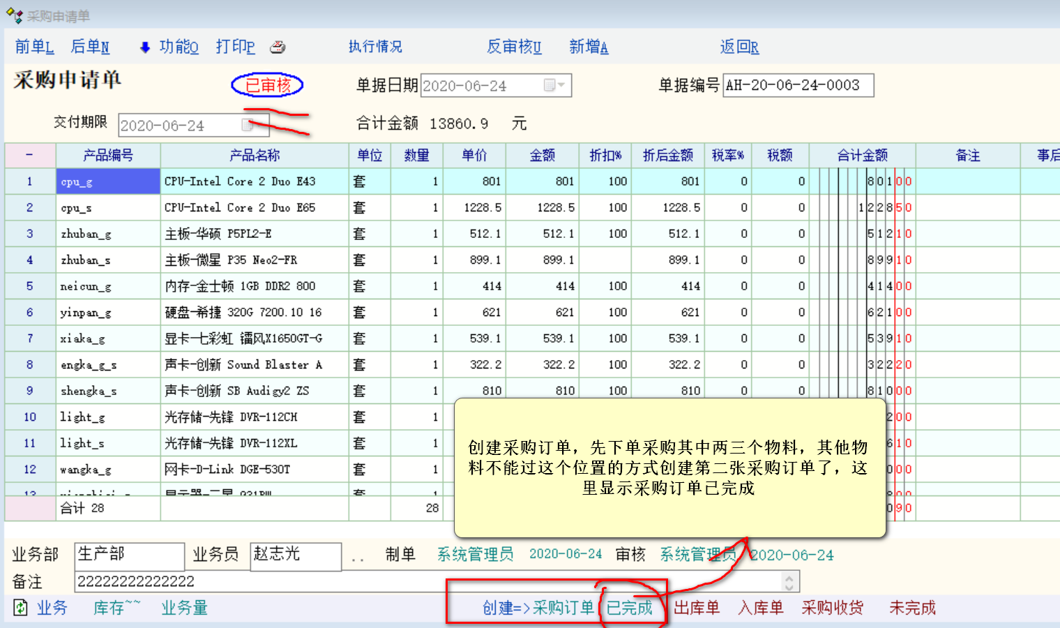
Task: Open the 功能 menu
Action: coord(179,47)
